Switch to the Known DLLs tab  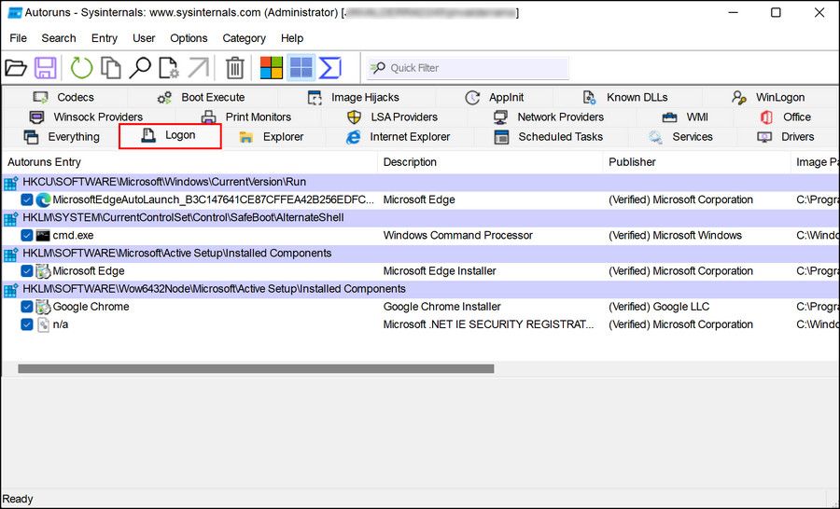pos(625,97)
